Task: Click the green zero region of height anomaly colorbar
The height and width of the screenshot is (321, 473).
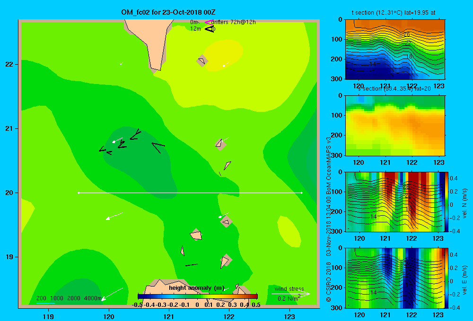Action: point(198,296)
